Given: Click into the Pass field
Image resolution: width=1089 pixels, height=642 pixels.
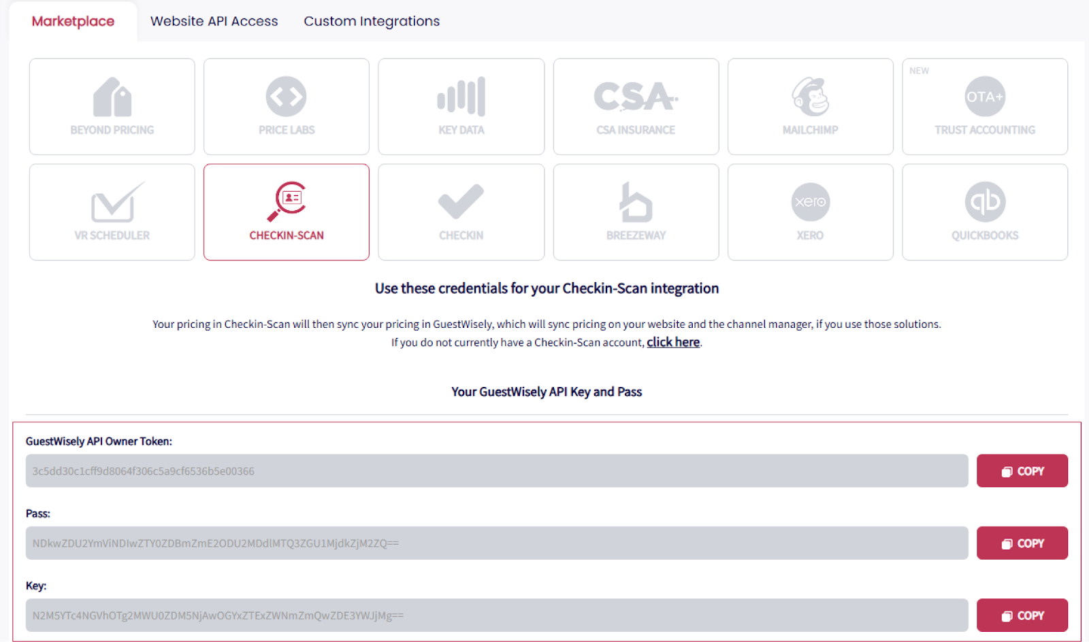Looking at the screenshot, I should pyautogui.click(x=497, y=543).
